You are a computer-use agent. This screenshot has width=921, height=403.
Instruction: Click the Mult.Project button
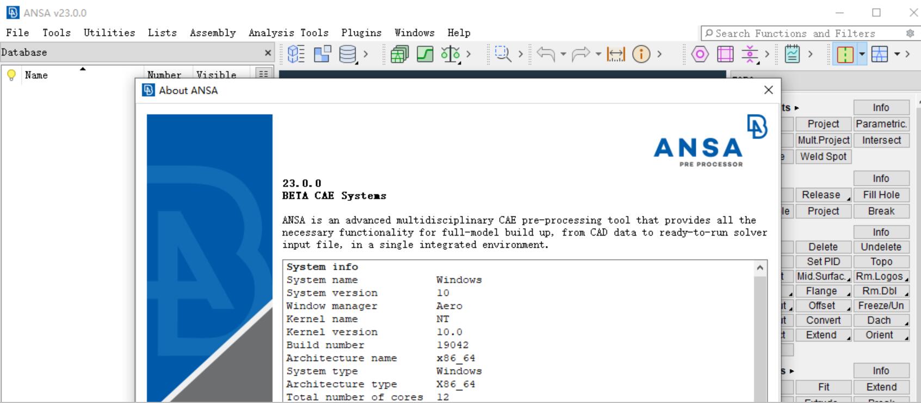tap(824, 140)
